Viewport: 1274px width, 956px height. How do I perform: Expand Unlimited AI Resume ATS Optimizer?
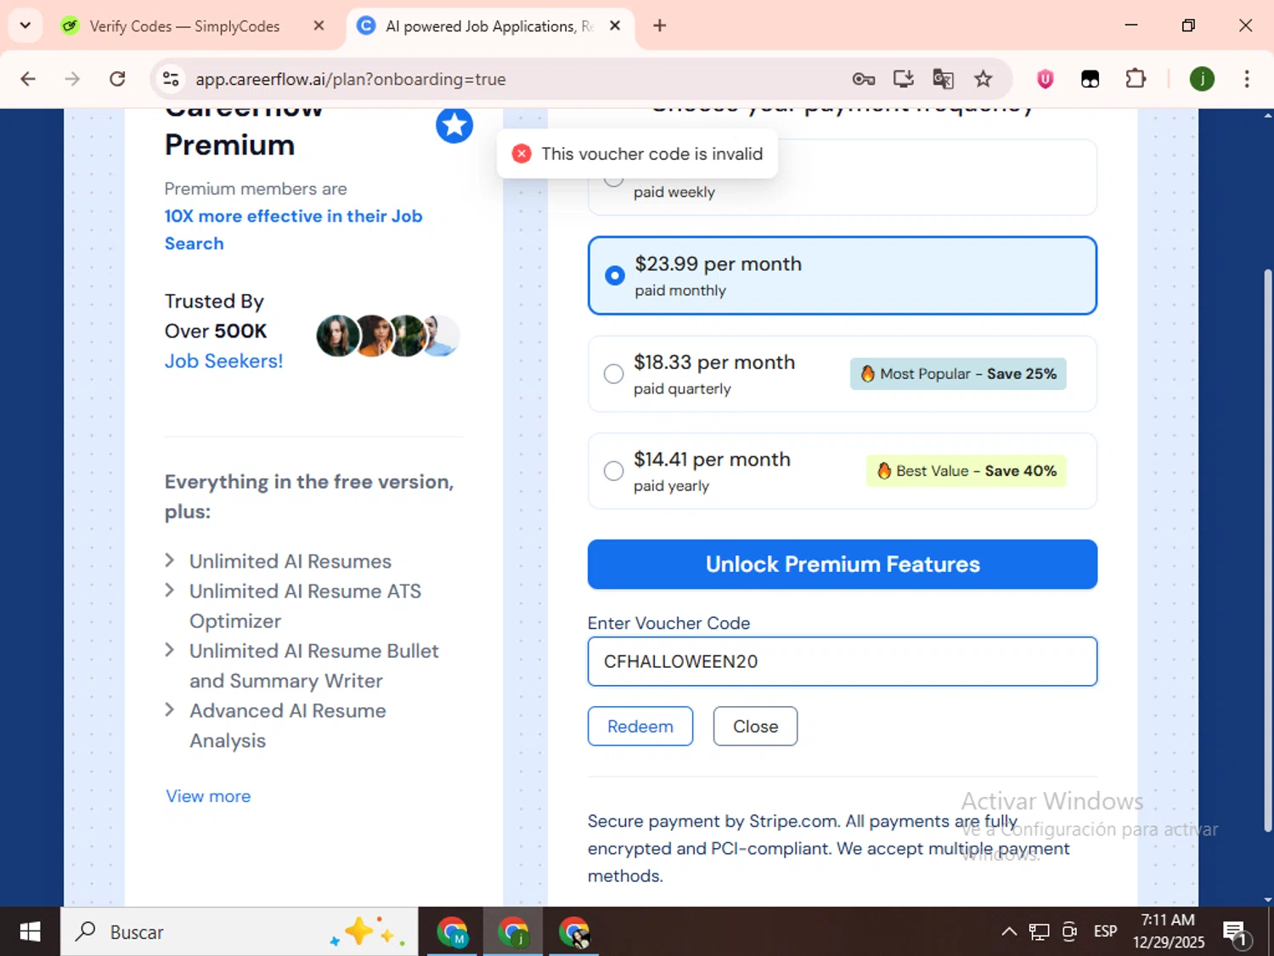pyautogui.click(x=169, y=590)
